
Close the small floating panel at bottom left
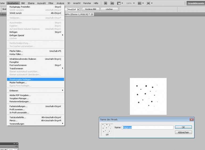click(17, 144)
